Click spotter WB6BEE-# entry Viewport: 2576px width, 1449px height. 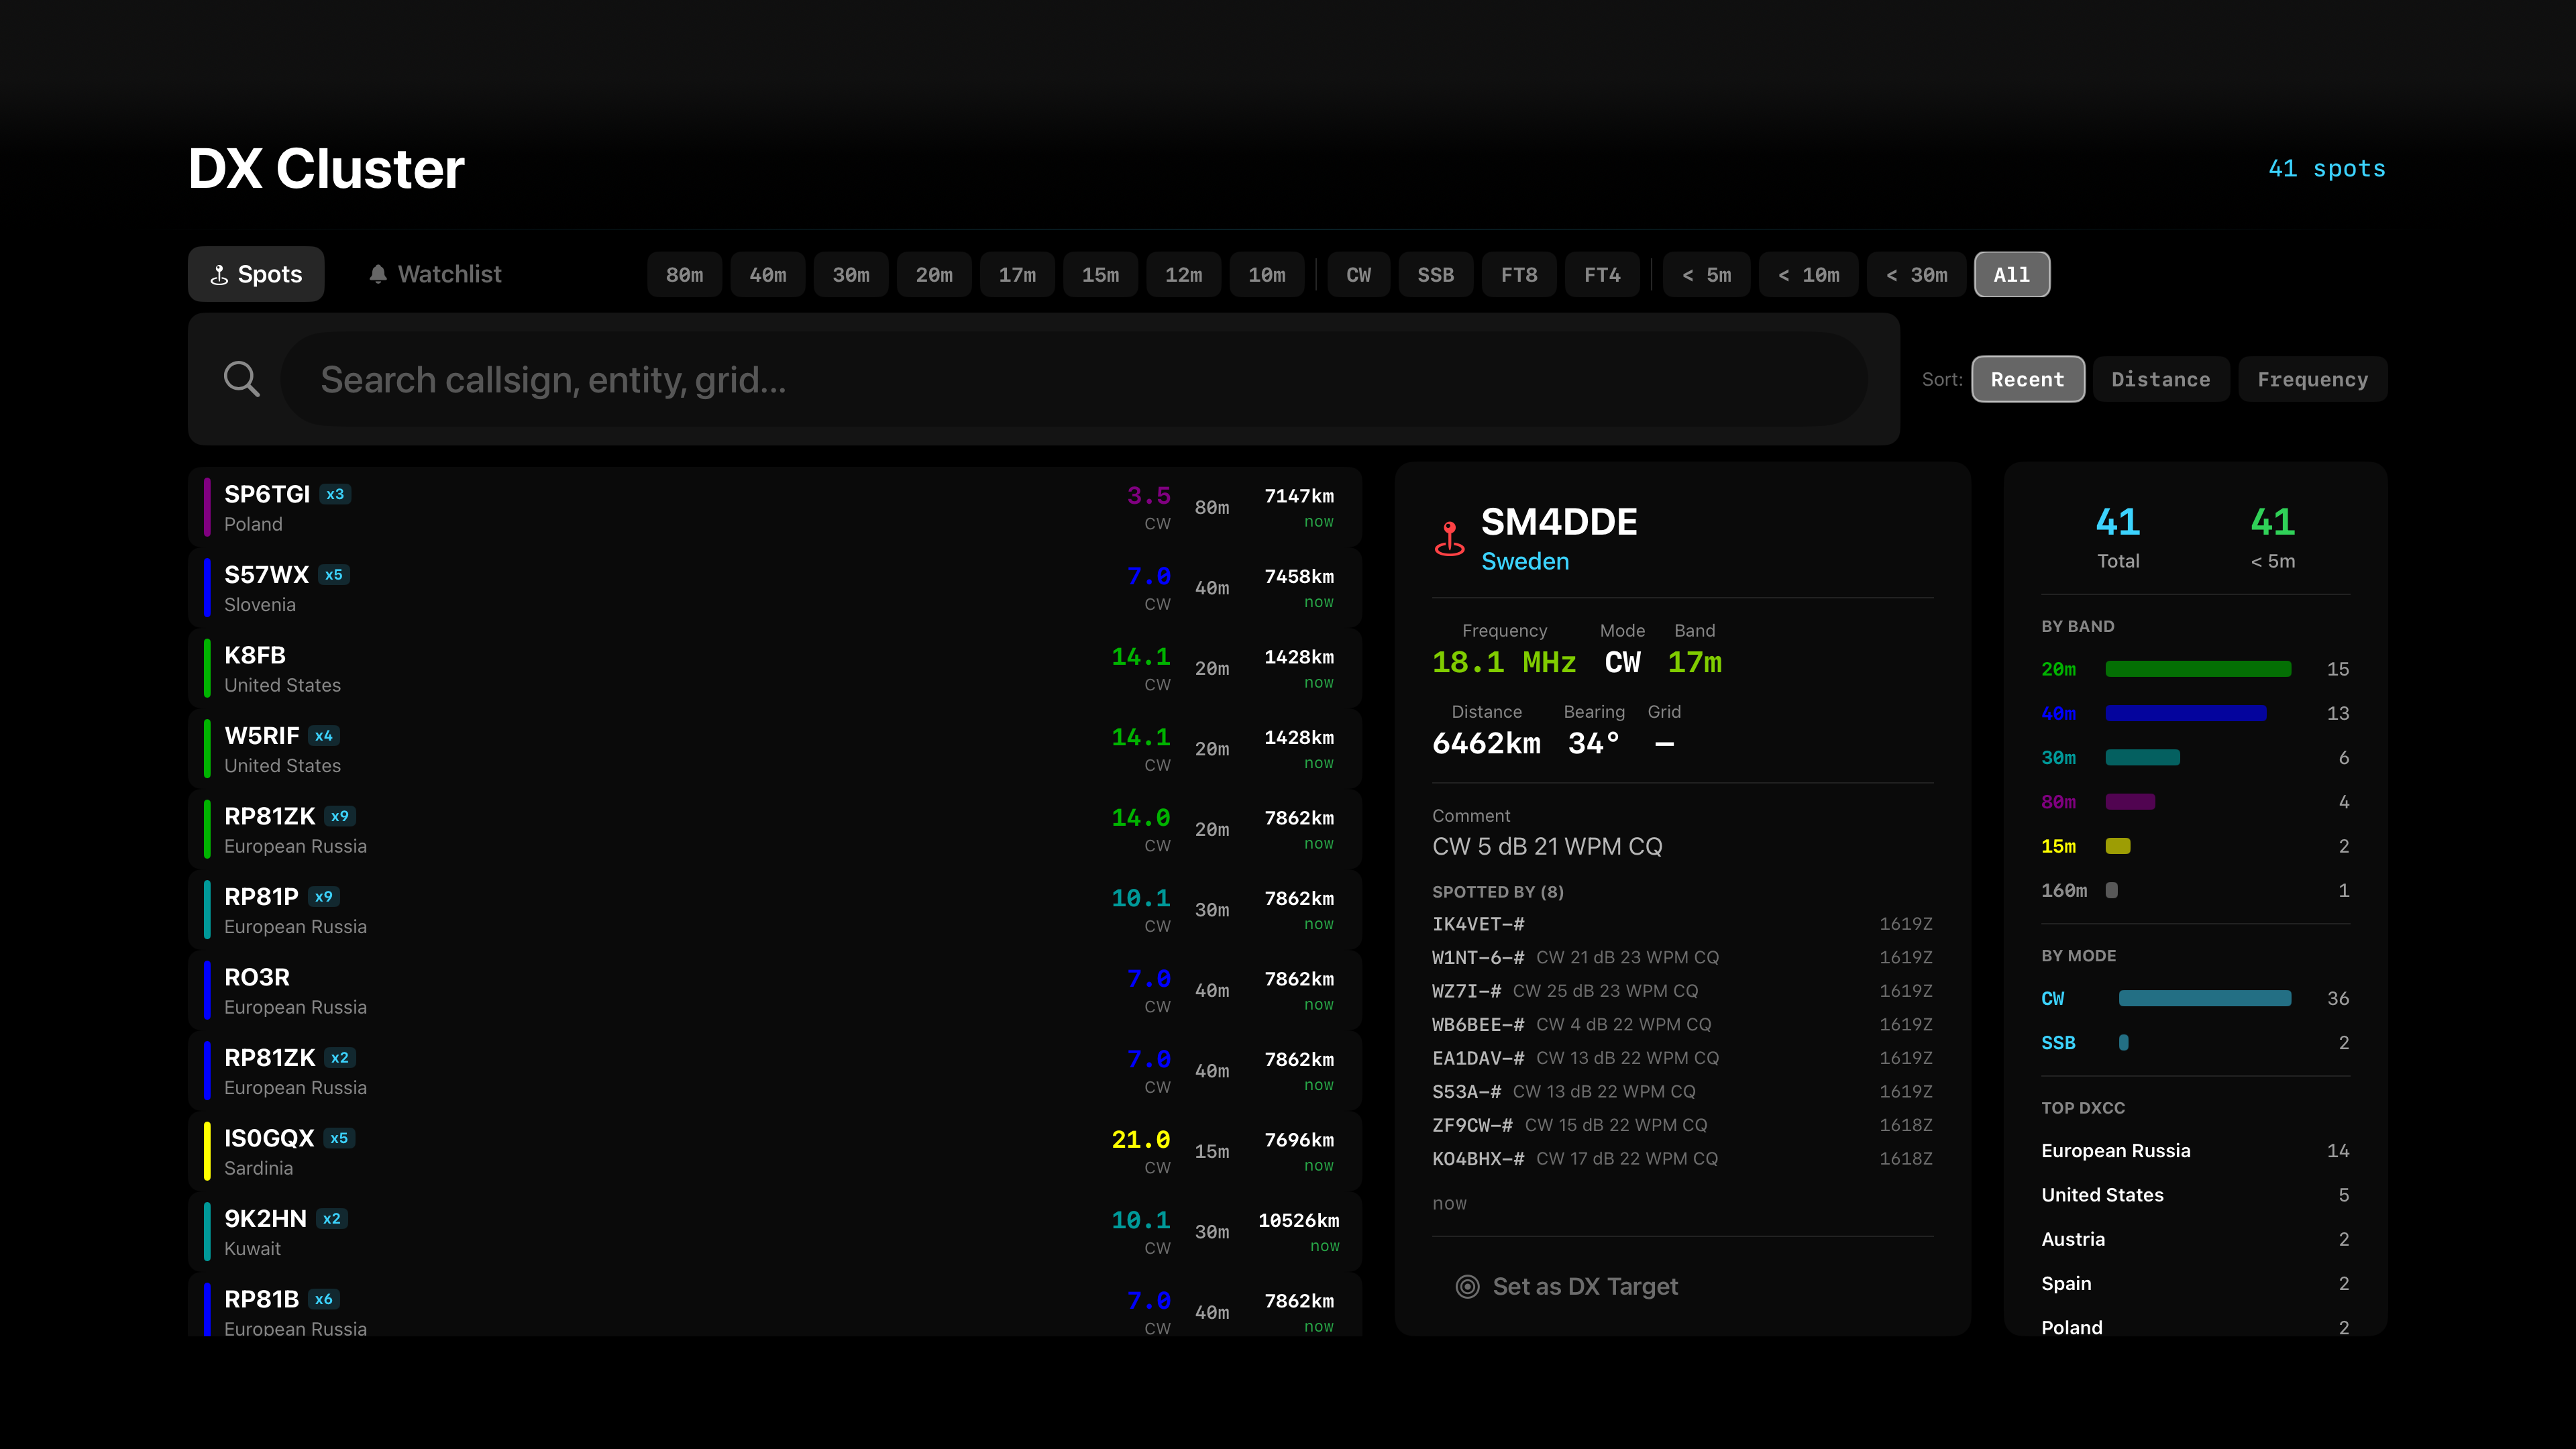[x=1682, y=1025]
